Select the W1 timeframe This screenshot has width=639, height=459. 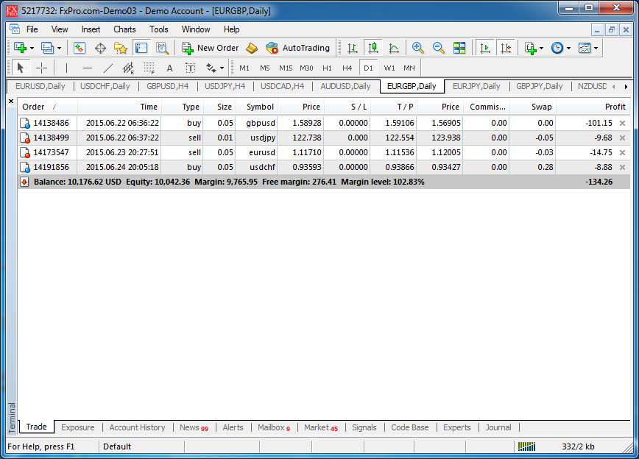[x=389, y=68]
